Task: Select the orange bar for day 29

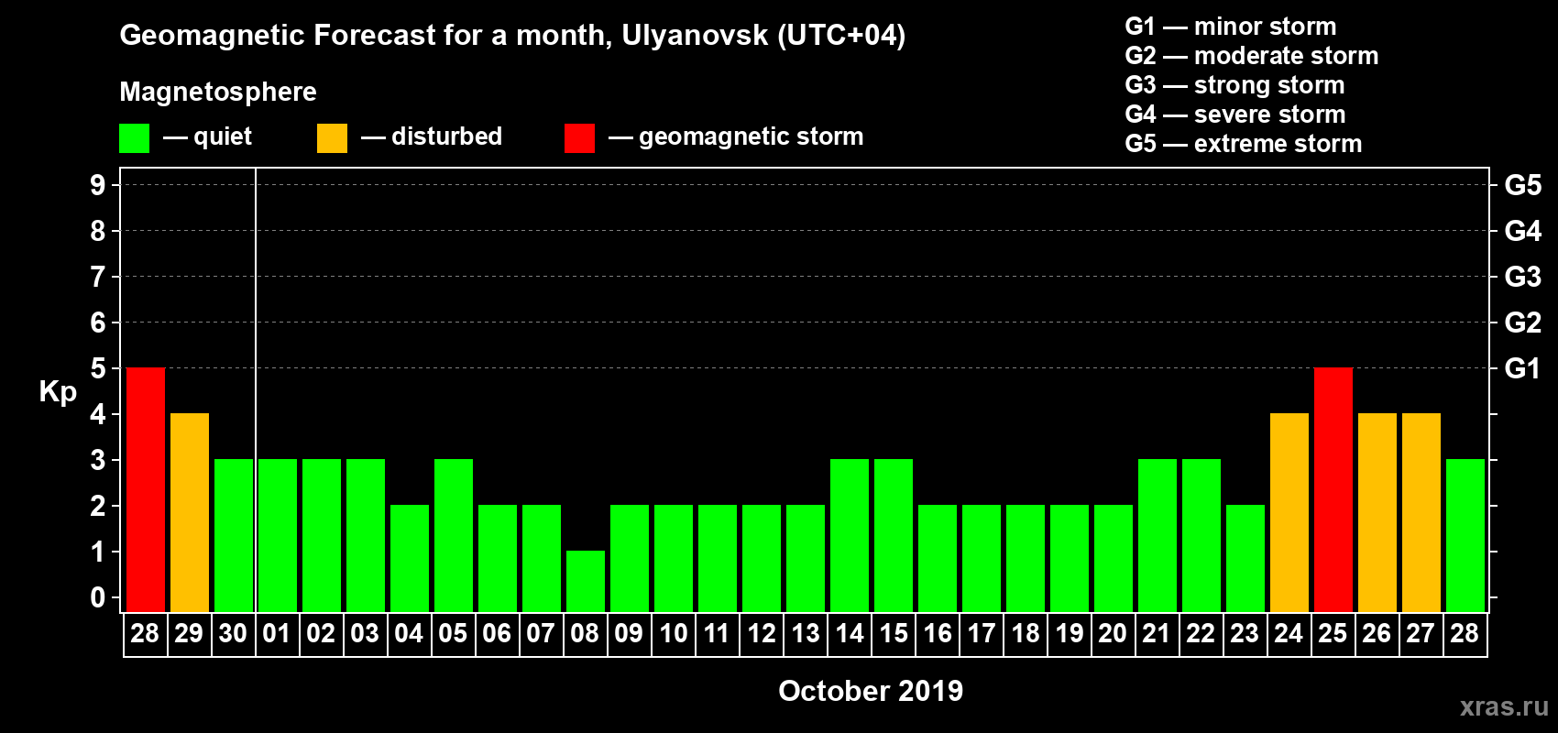Action: (x=190, y=512)
